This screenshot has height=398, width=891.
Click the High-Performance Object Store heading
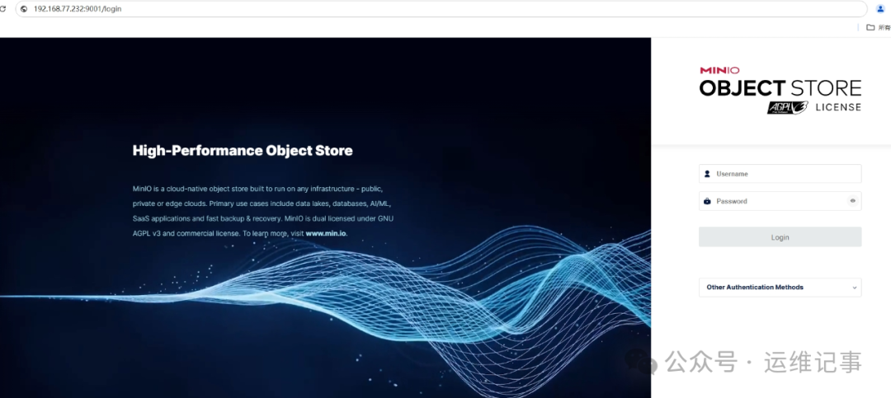coord(243,151)
